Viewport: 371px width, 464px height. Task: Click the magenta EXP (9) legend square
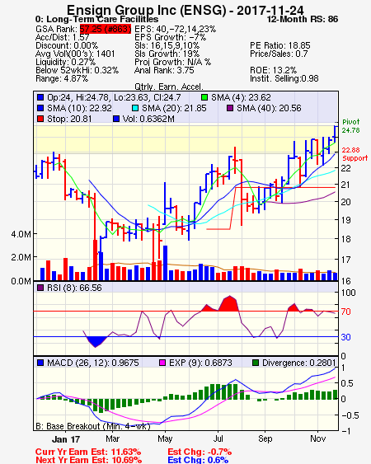click(162, 363)
